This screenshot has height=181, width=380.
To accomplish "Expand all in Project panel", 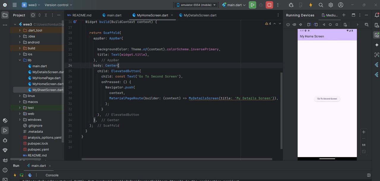I will (x=39, y=15).
